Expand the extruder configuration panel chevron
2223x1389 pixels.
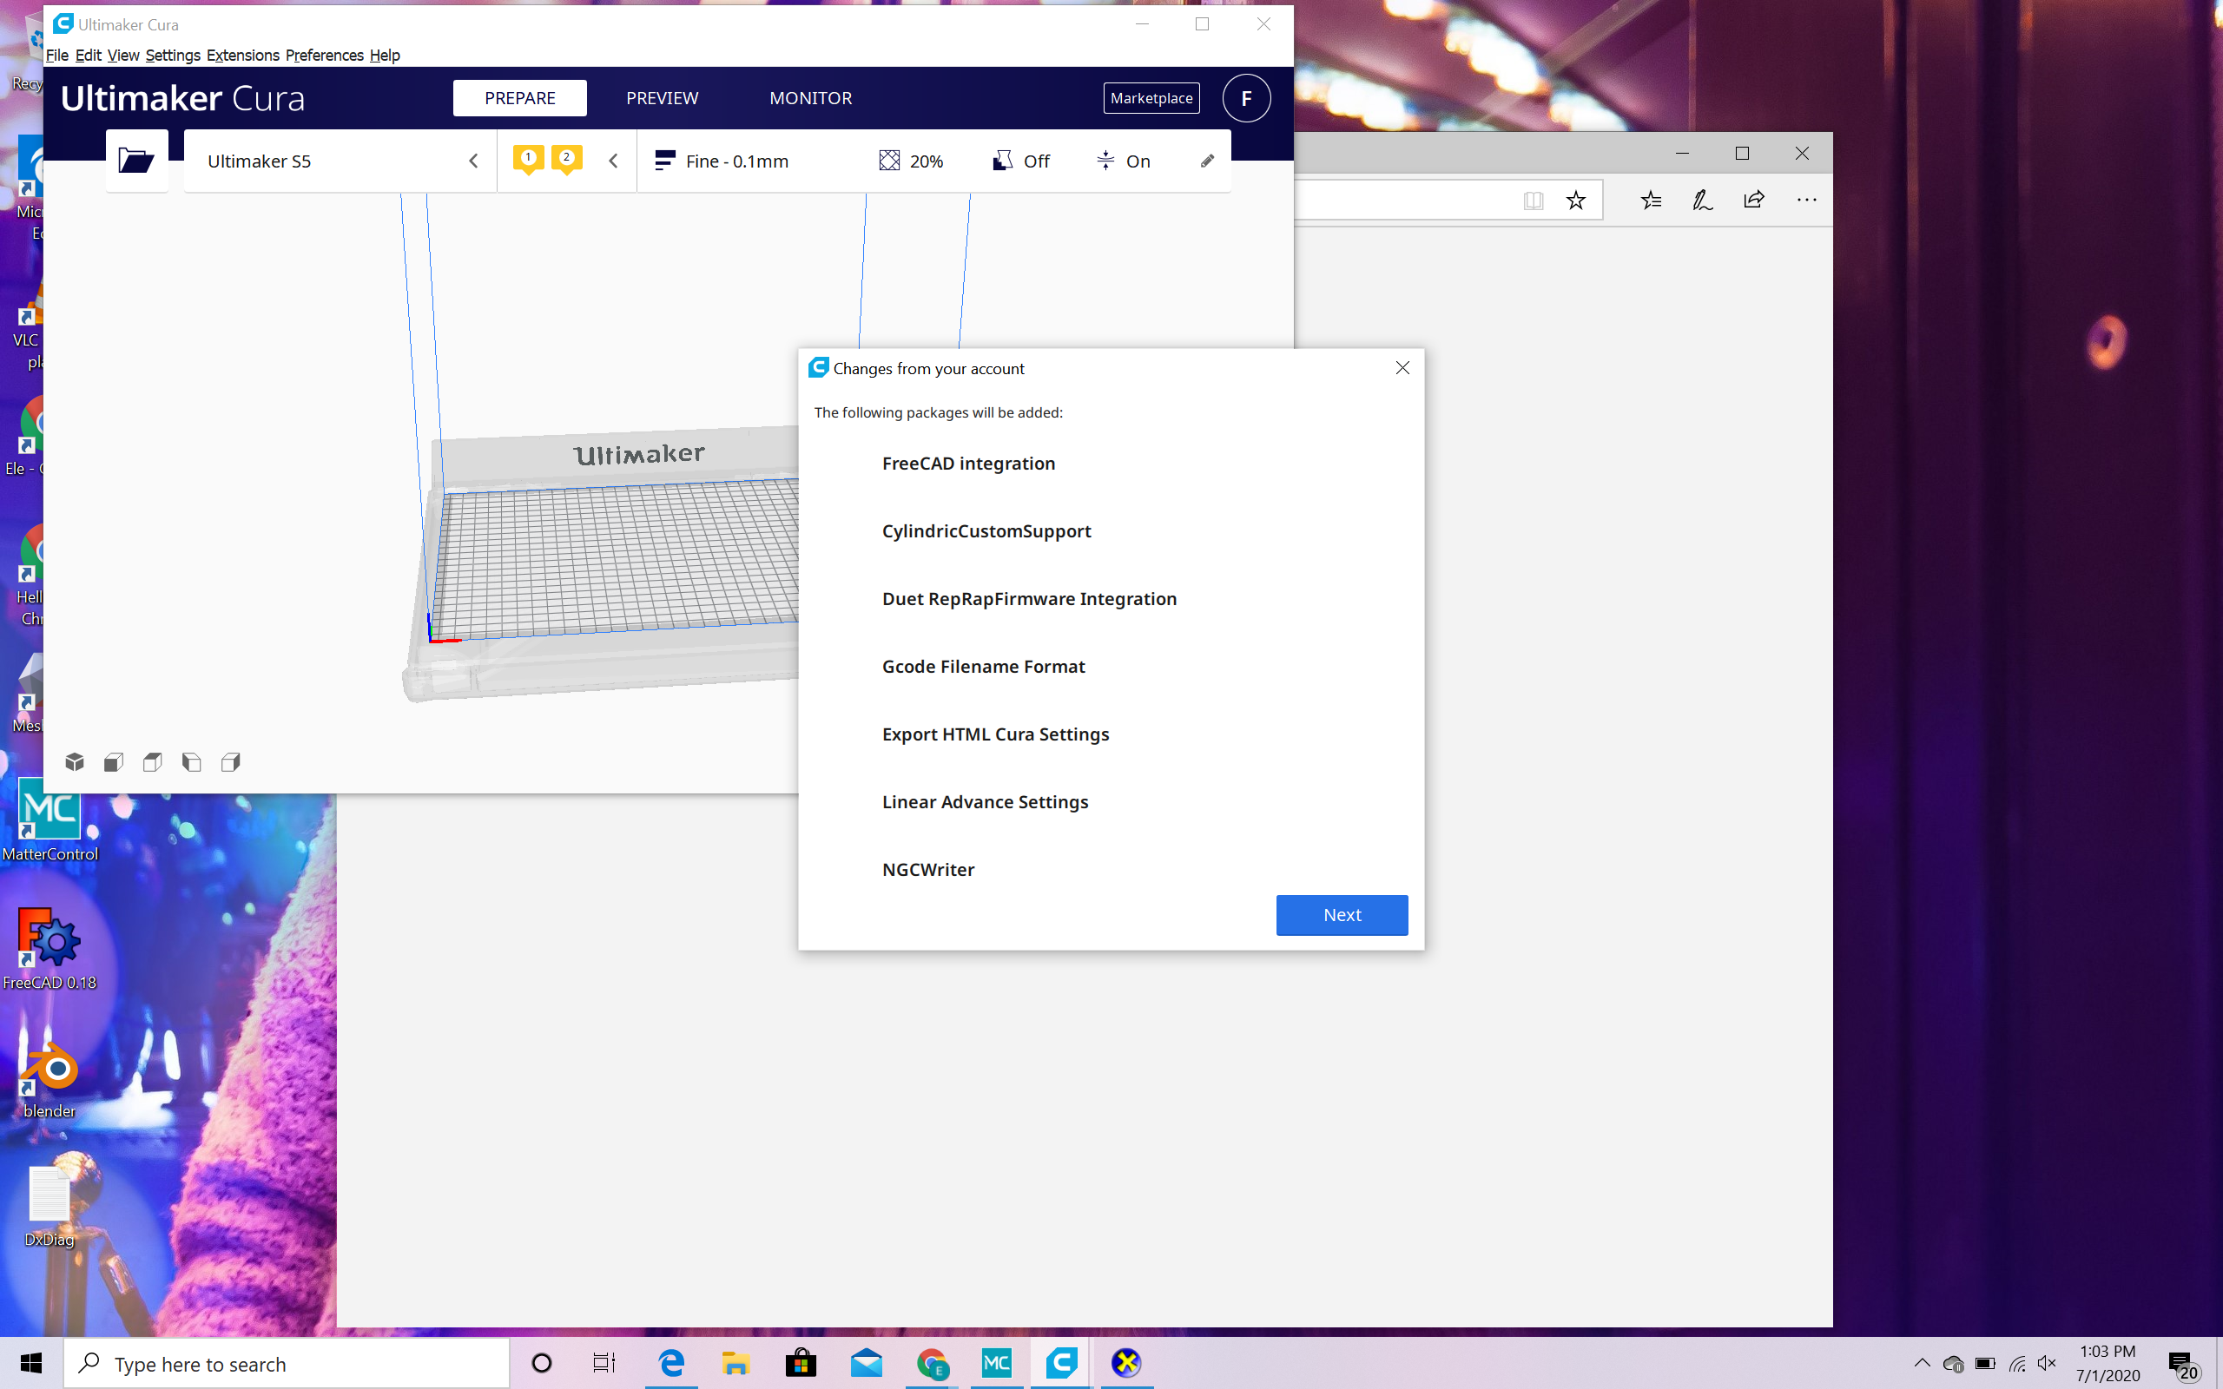[x=614, y=161]
